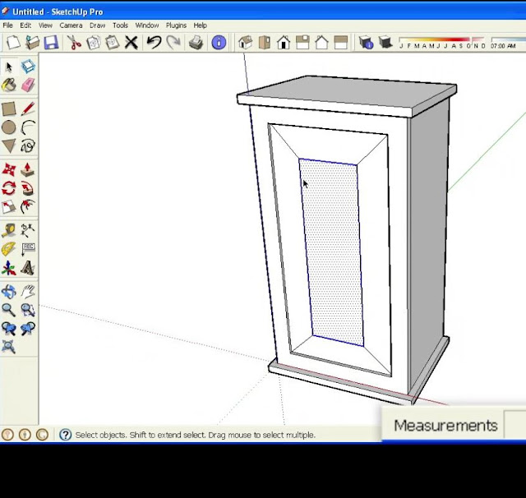Go to the Next view
This screenshot has width=526, height=498.
click(28, 329)
